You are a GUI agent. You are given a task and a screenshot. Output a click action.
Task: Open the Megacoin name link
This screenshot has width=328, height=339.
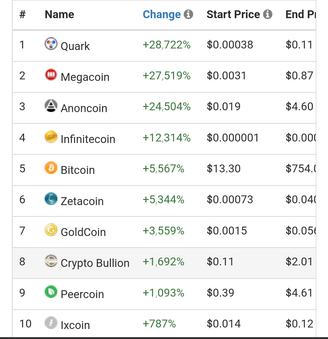click(85, 77)
